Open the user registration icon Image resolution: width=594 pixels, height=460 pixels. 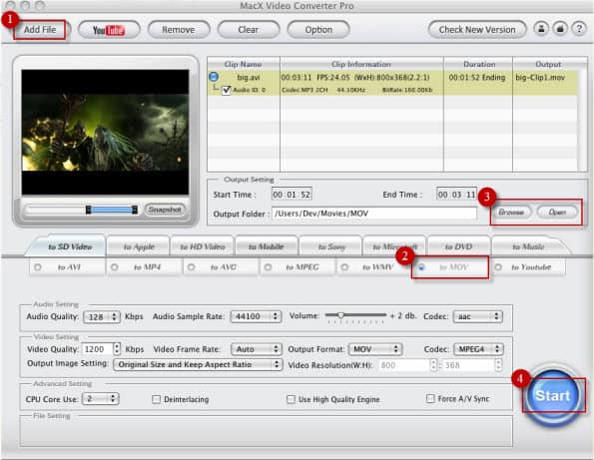(541, 29)
